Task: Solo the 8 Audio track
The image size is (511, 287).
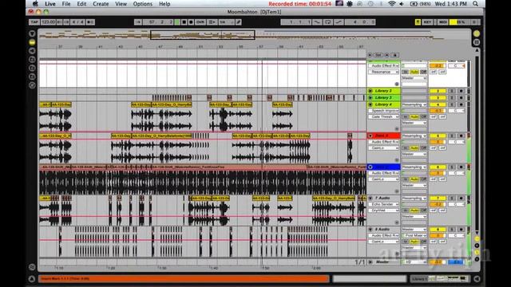Action: point(452,230)
